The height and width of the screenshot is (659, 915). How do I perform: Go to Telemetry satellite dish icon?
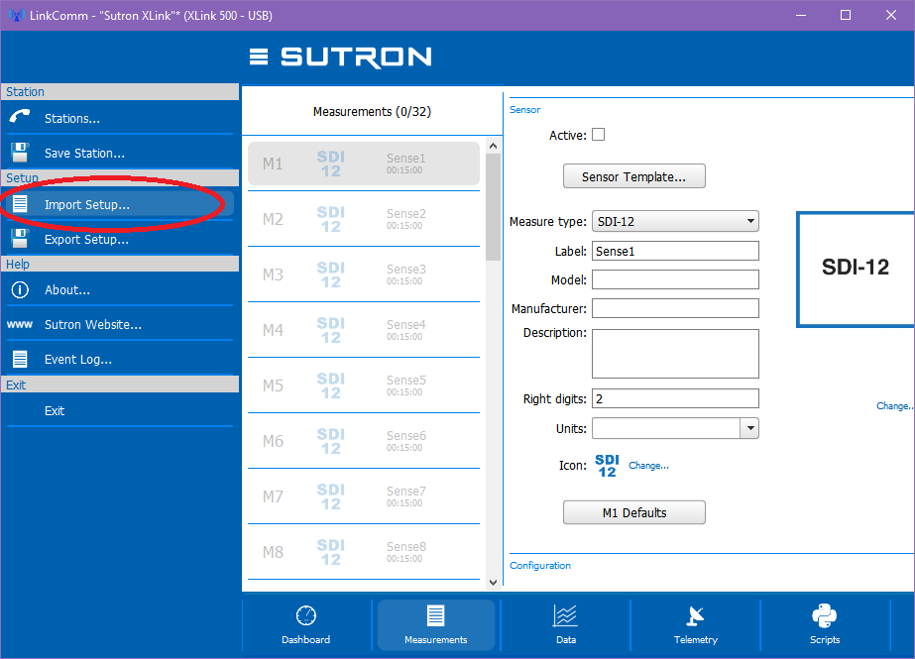coord(695,616)
